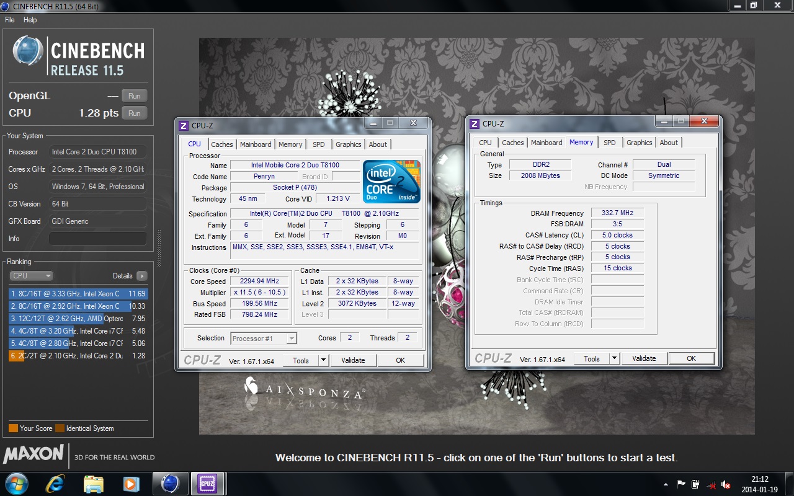Screen dimensions: 794x496
Task: Expand Tools dropdown arrow in left CPU-Z
Action: (x=323, y=360)
